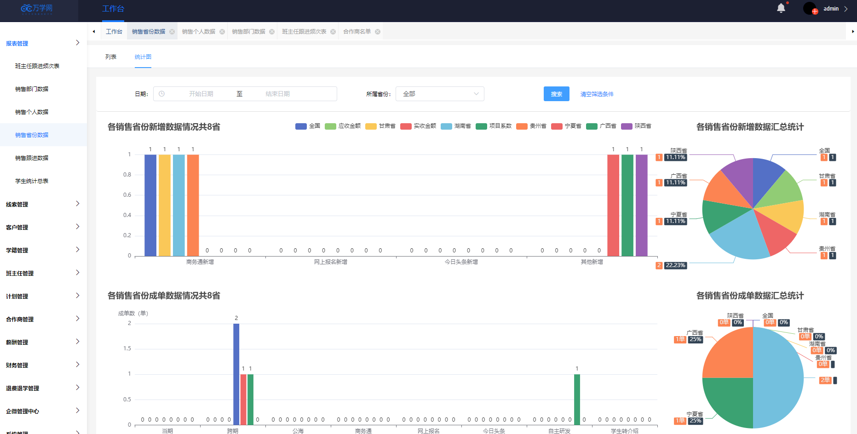857x434 pixels.
Task: Expand 财务管理 sidebar menu
Action: click(x=43, y=365)
